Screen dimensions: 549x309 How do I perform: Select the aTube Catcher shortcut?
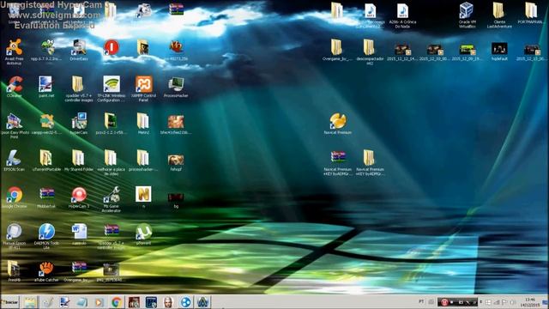click(46, 271)
